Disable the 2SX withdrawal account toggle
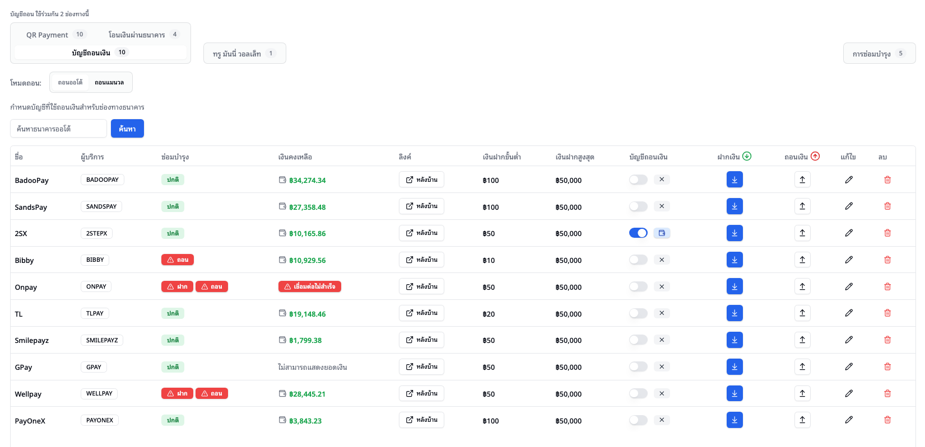925x447 pixels. point(638,233)
